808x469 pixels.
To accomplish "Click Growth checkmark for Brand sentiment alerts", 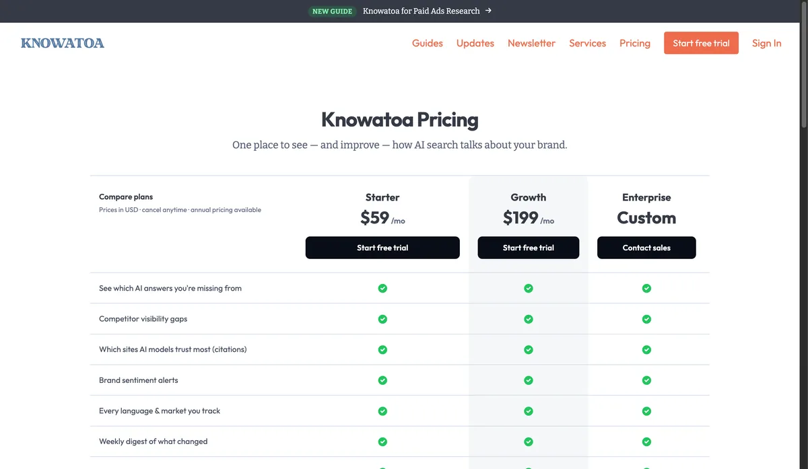I will click(x=529, y=380).
